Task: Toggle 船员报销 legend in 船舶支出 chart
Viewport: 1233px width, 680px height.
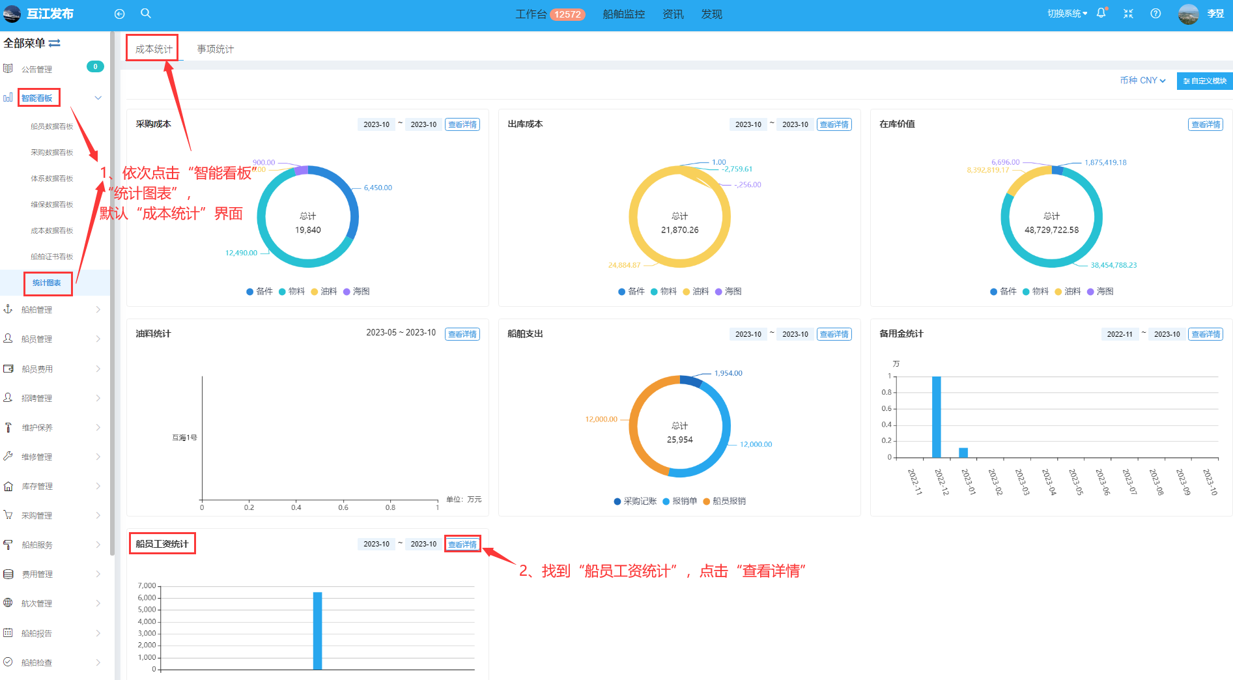Action: tap(724, 501)
